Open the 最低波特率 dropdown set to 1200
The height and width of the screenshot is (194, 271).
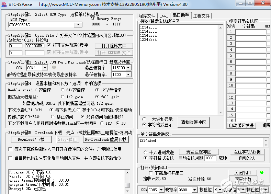(x=128, y=75)
